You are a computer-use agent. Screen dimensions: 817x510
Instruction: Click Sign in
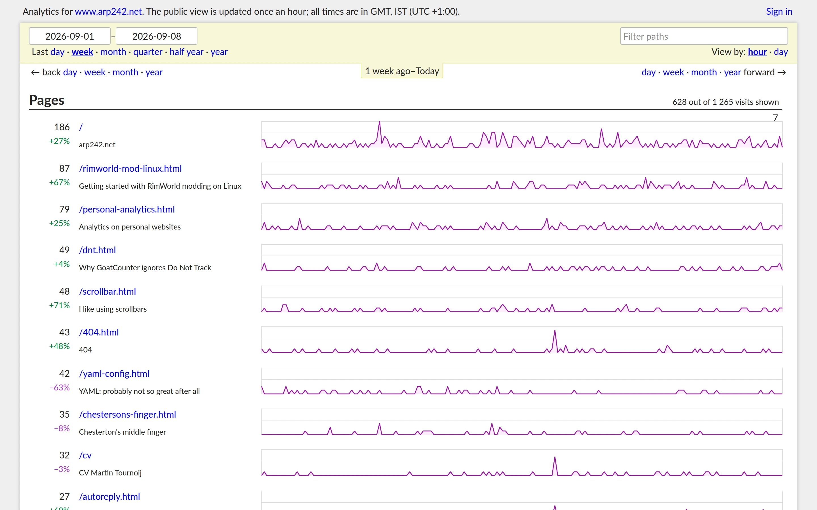point(779,11)
